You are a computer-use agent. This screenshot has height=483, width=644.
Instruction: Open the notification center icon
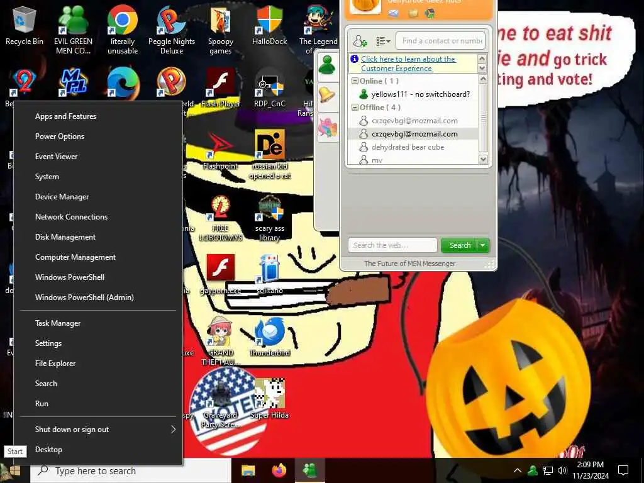[x=623, y=470]
